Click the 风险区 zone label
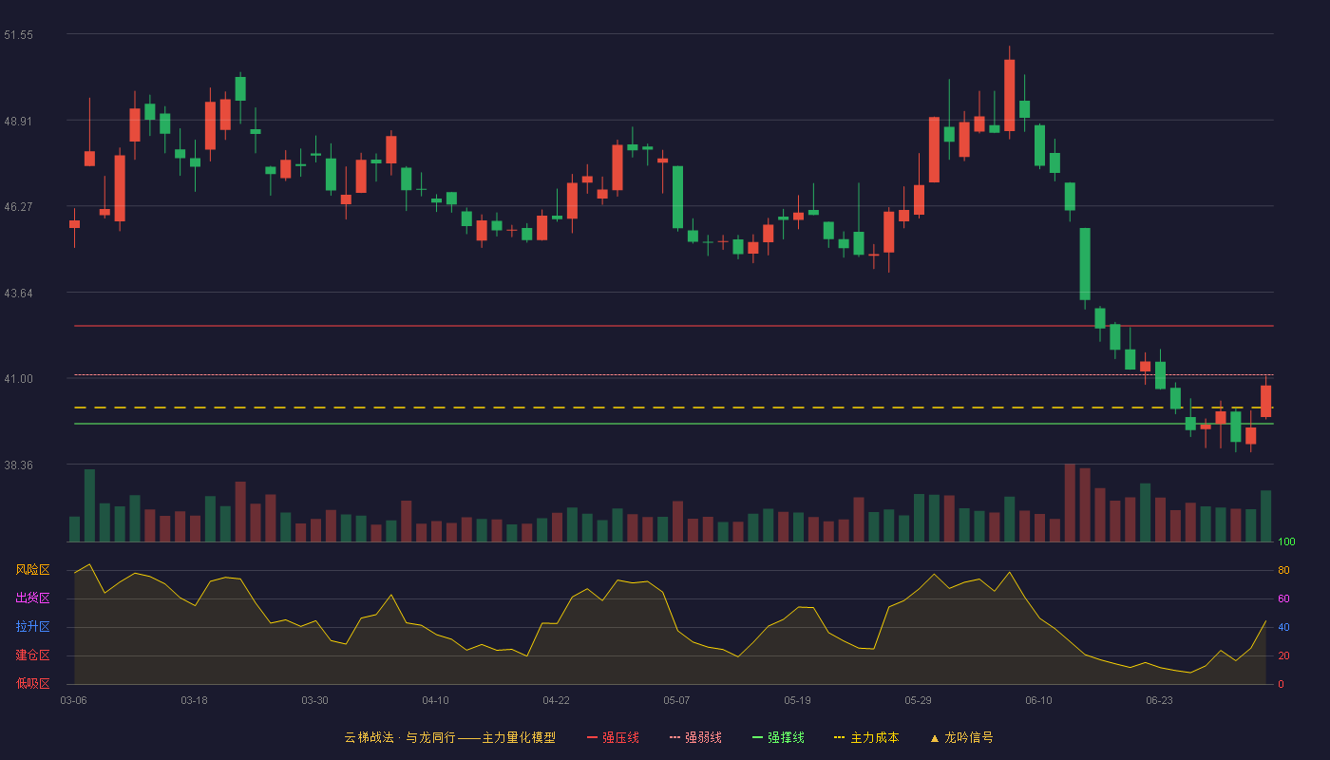Screen dimensions: 1330x760 [x=32, y=570]
